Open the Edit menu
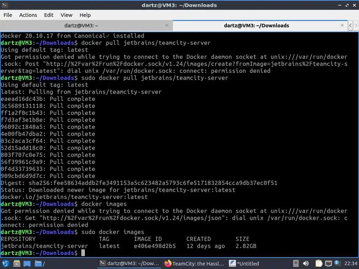Image resolution: width=359 pixels, height=269 pixels. [48, 15]
